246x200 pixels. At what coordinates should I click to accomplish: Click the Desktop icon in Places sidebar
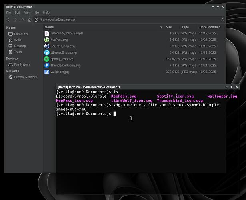[10, 46]
